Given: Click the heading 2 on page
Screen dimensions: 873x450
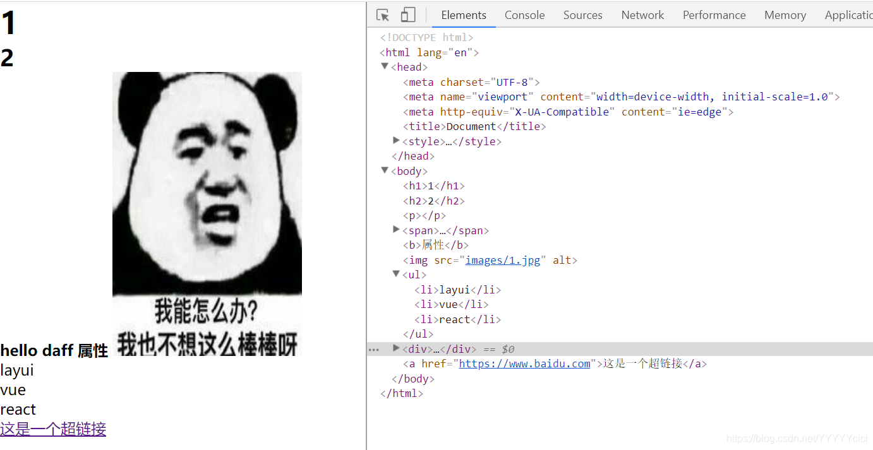Looking at the screenshot, I should pos(7,58).
